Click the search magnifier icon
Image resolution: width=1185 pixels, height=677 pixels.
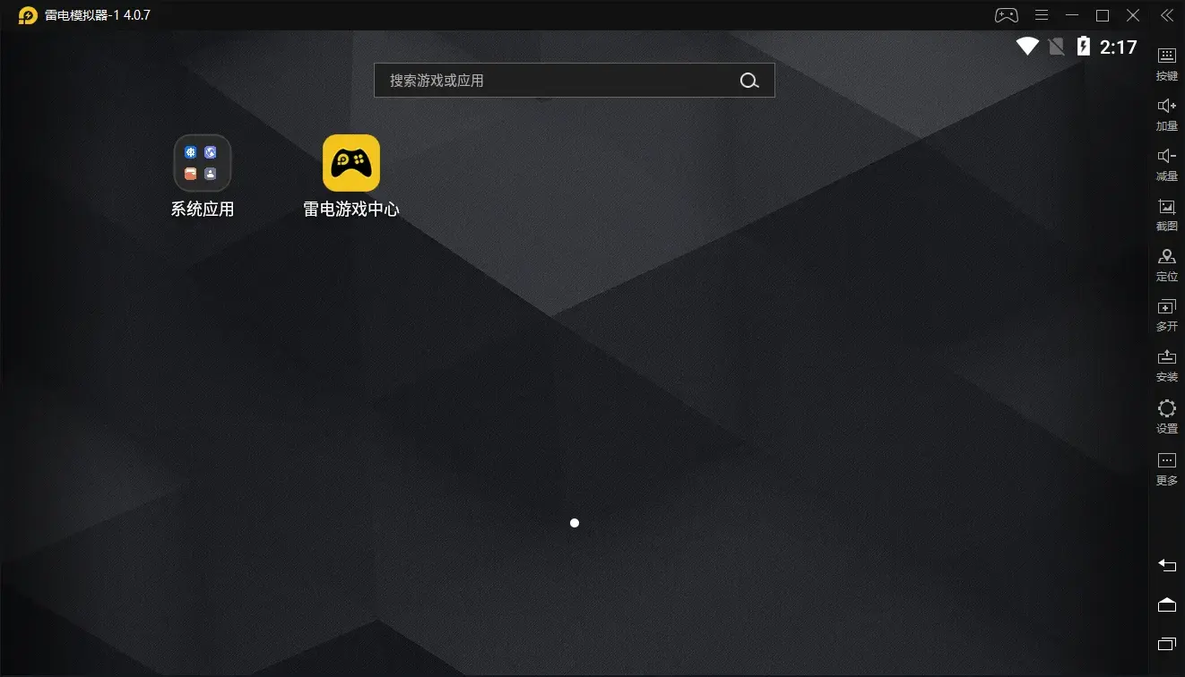coord(749,81)
